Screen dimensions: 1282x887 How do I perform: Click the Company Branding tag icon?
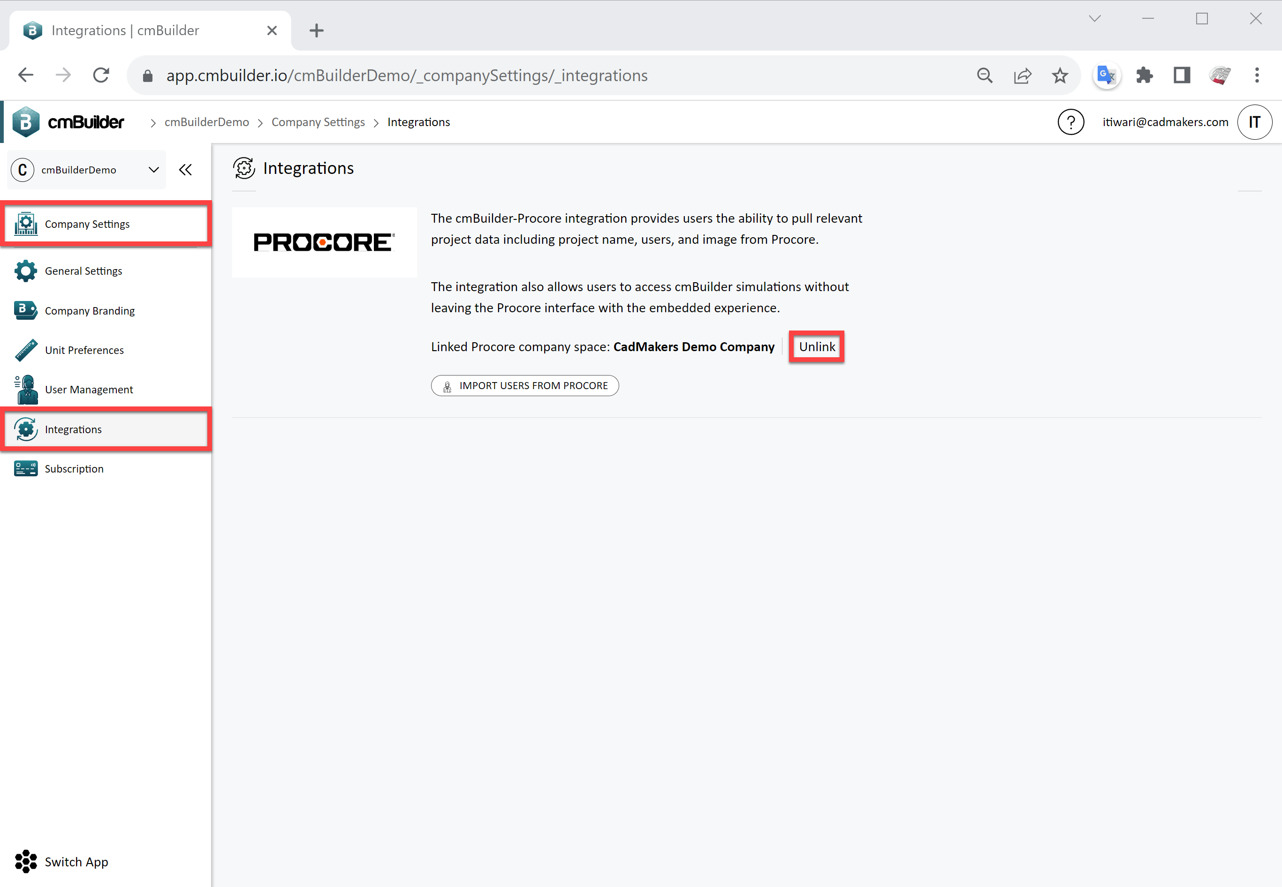26,310
